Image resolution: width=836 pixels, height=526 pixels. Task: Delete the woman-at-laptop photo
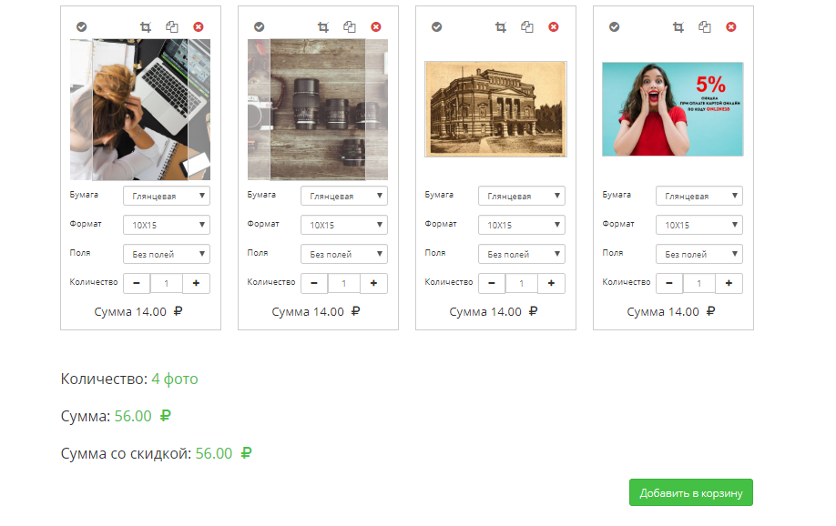(x=199, y=27)
